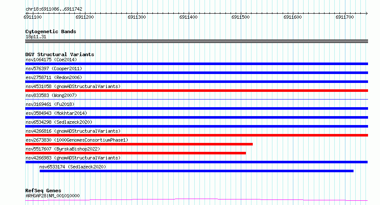Image resolution: width=380 pixels, height=205 pixels.
Task: Click ruler position 6911500
Action: pos(240,17)
